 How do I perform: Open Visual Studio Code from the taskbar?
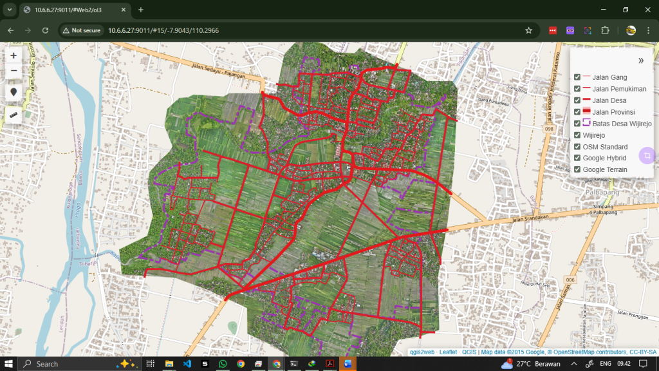click(187, 364)
